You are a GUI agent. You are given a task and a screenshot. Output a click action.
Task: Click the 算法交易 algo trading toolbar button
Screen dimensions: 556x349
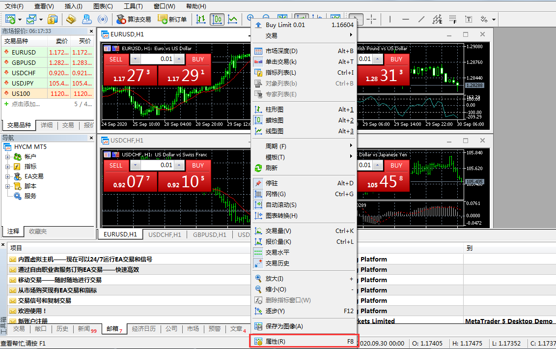click(134, 20)
